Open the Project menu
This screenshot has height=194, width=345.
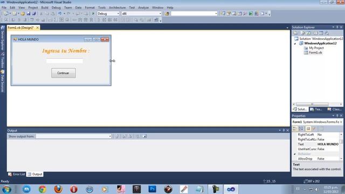pos(33,8)
